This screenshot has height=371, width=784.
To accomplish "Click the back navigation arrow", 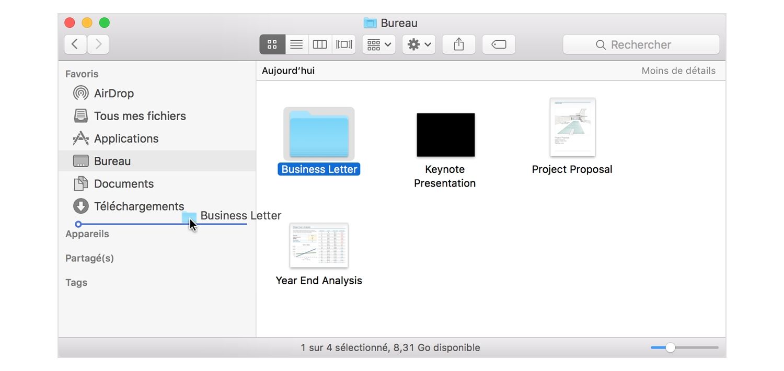I will 75,44.
